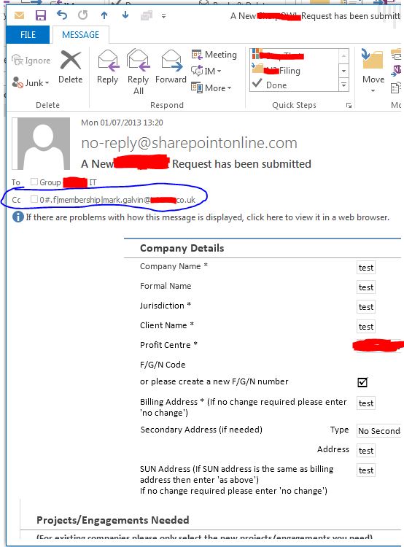The height and width of the screenshot is (547, 404).
Task: Switch to the MESSAGE tab
Action: 81,35
